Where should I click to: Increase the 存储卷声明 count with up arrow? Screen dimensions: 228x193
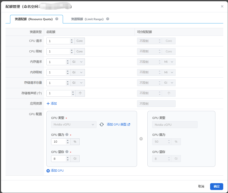pos(73,92)
